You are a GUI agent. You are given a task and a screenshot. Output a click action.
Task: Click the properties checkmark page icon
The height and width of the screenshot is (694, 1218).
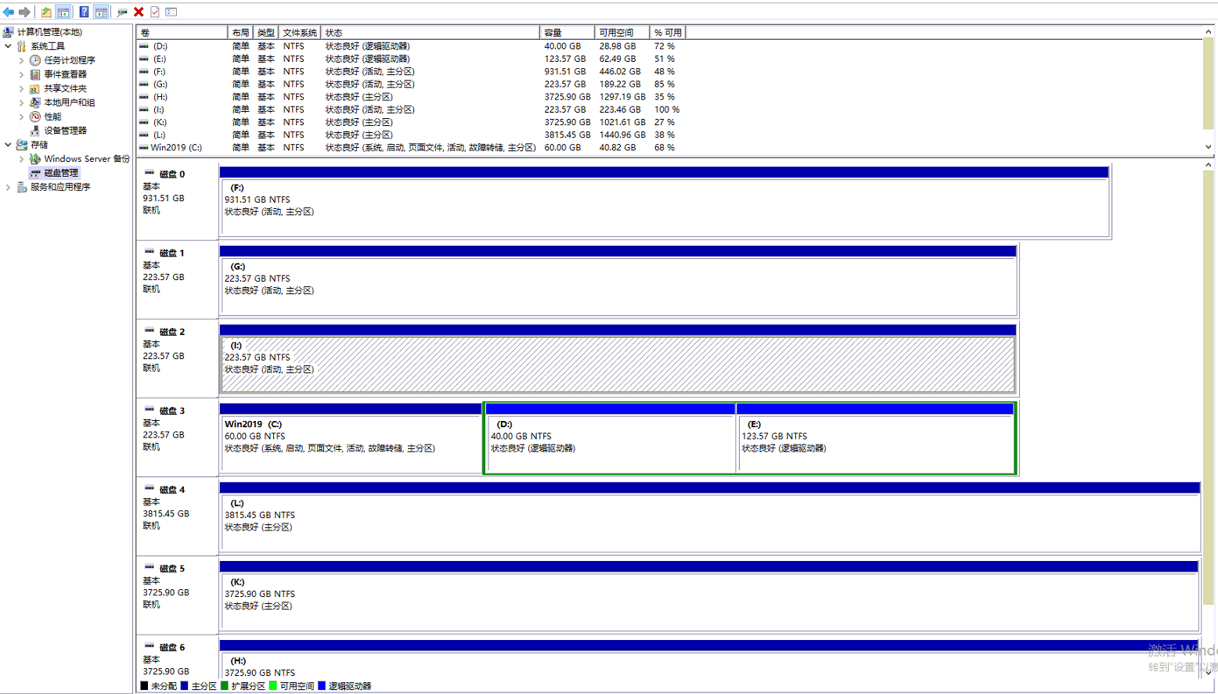[155, 12]
